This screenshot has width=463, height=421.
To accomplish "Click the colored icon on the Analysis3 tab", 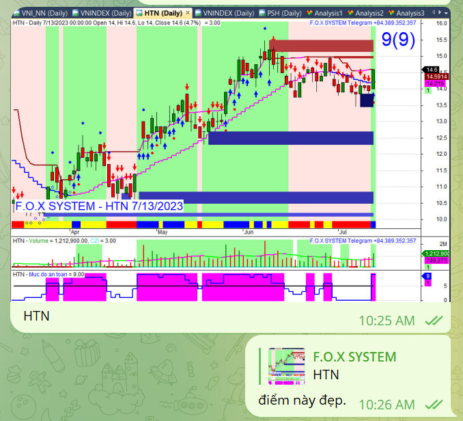I will pyautogui.click(x=391, y=13).
